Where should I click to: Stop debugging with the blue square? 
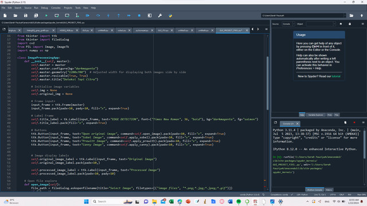[x=139, y=15]
